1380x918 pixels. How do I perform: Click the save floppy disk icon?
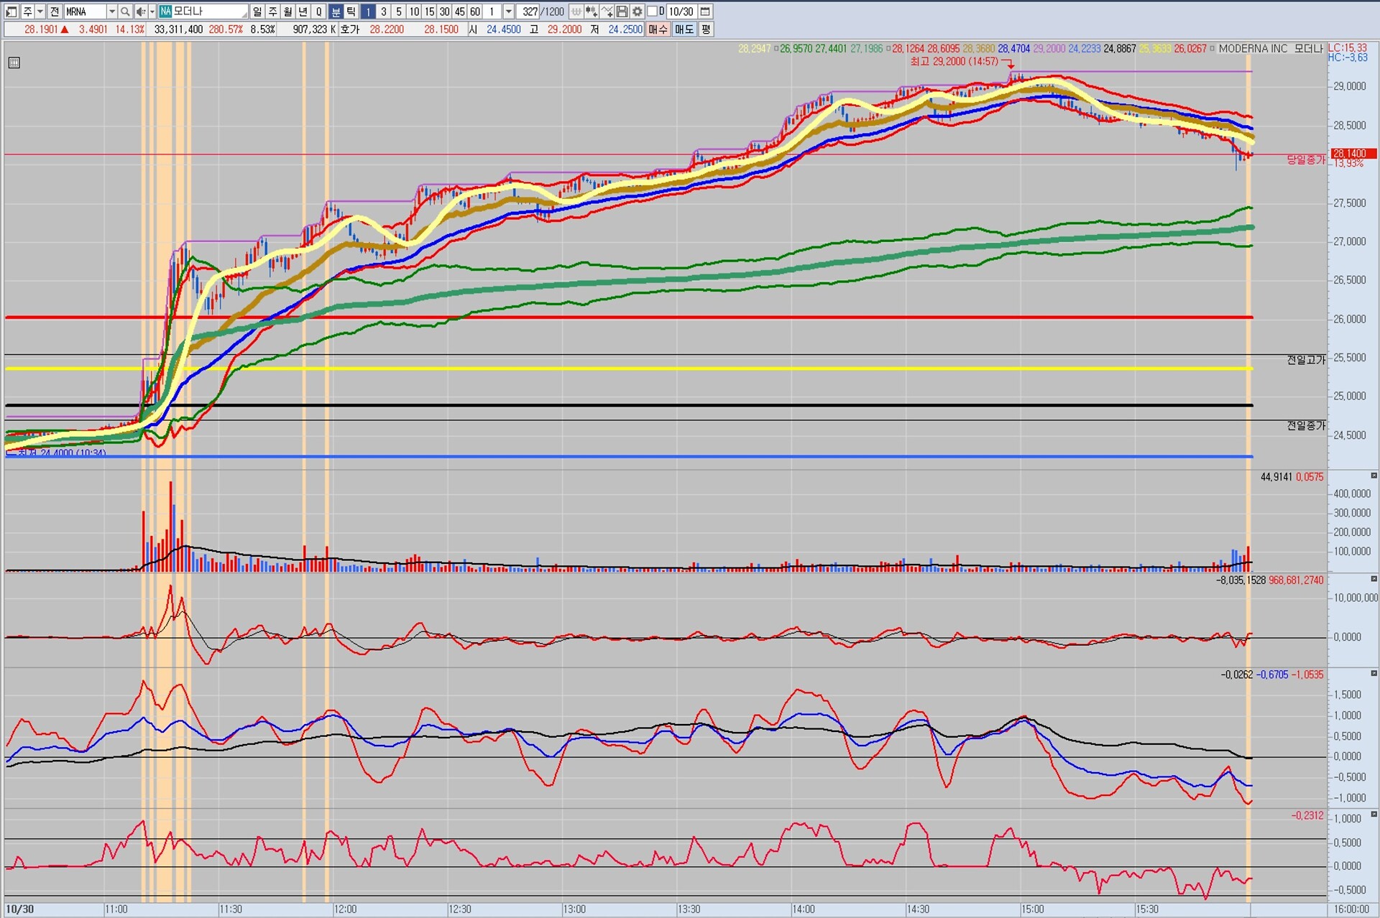pyautogui.click(x=622, y=11)
